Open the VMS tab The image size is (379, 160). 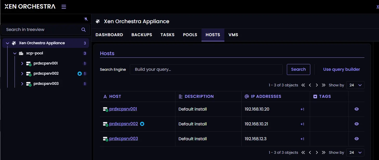(x=233, y=35)
